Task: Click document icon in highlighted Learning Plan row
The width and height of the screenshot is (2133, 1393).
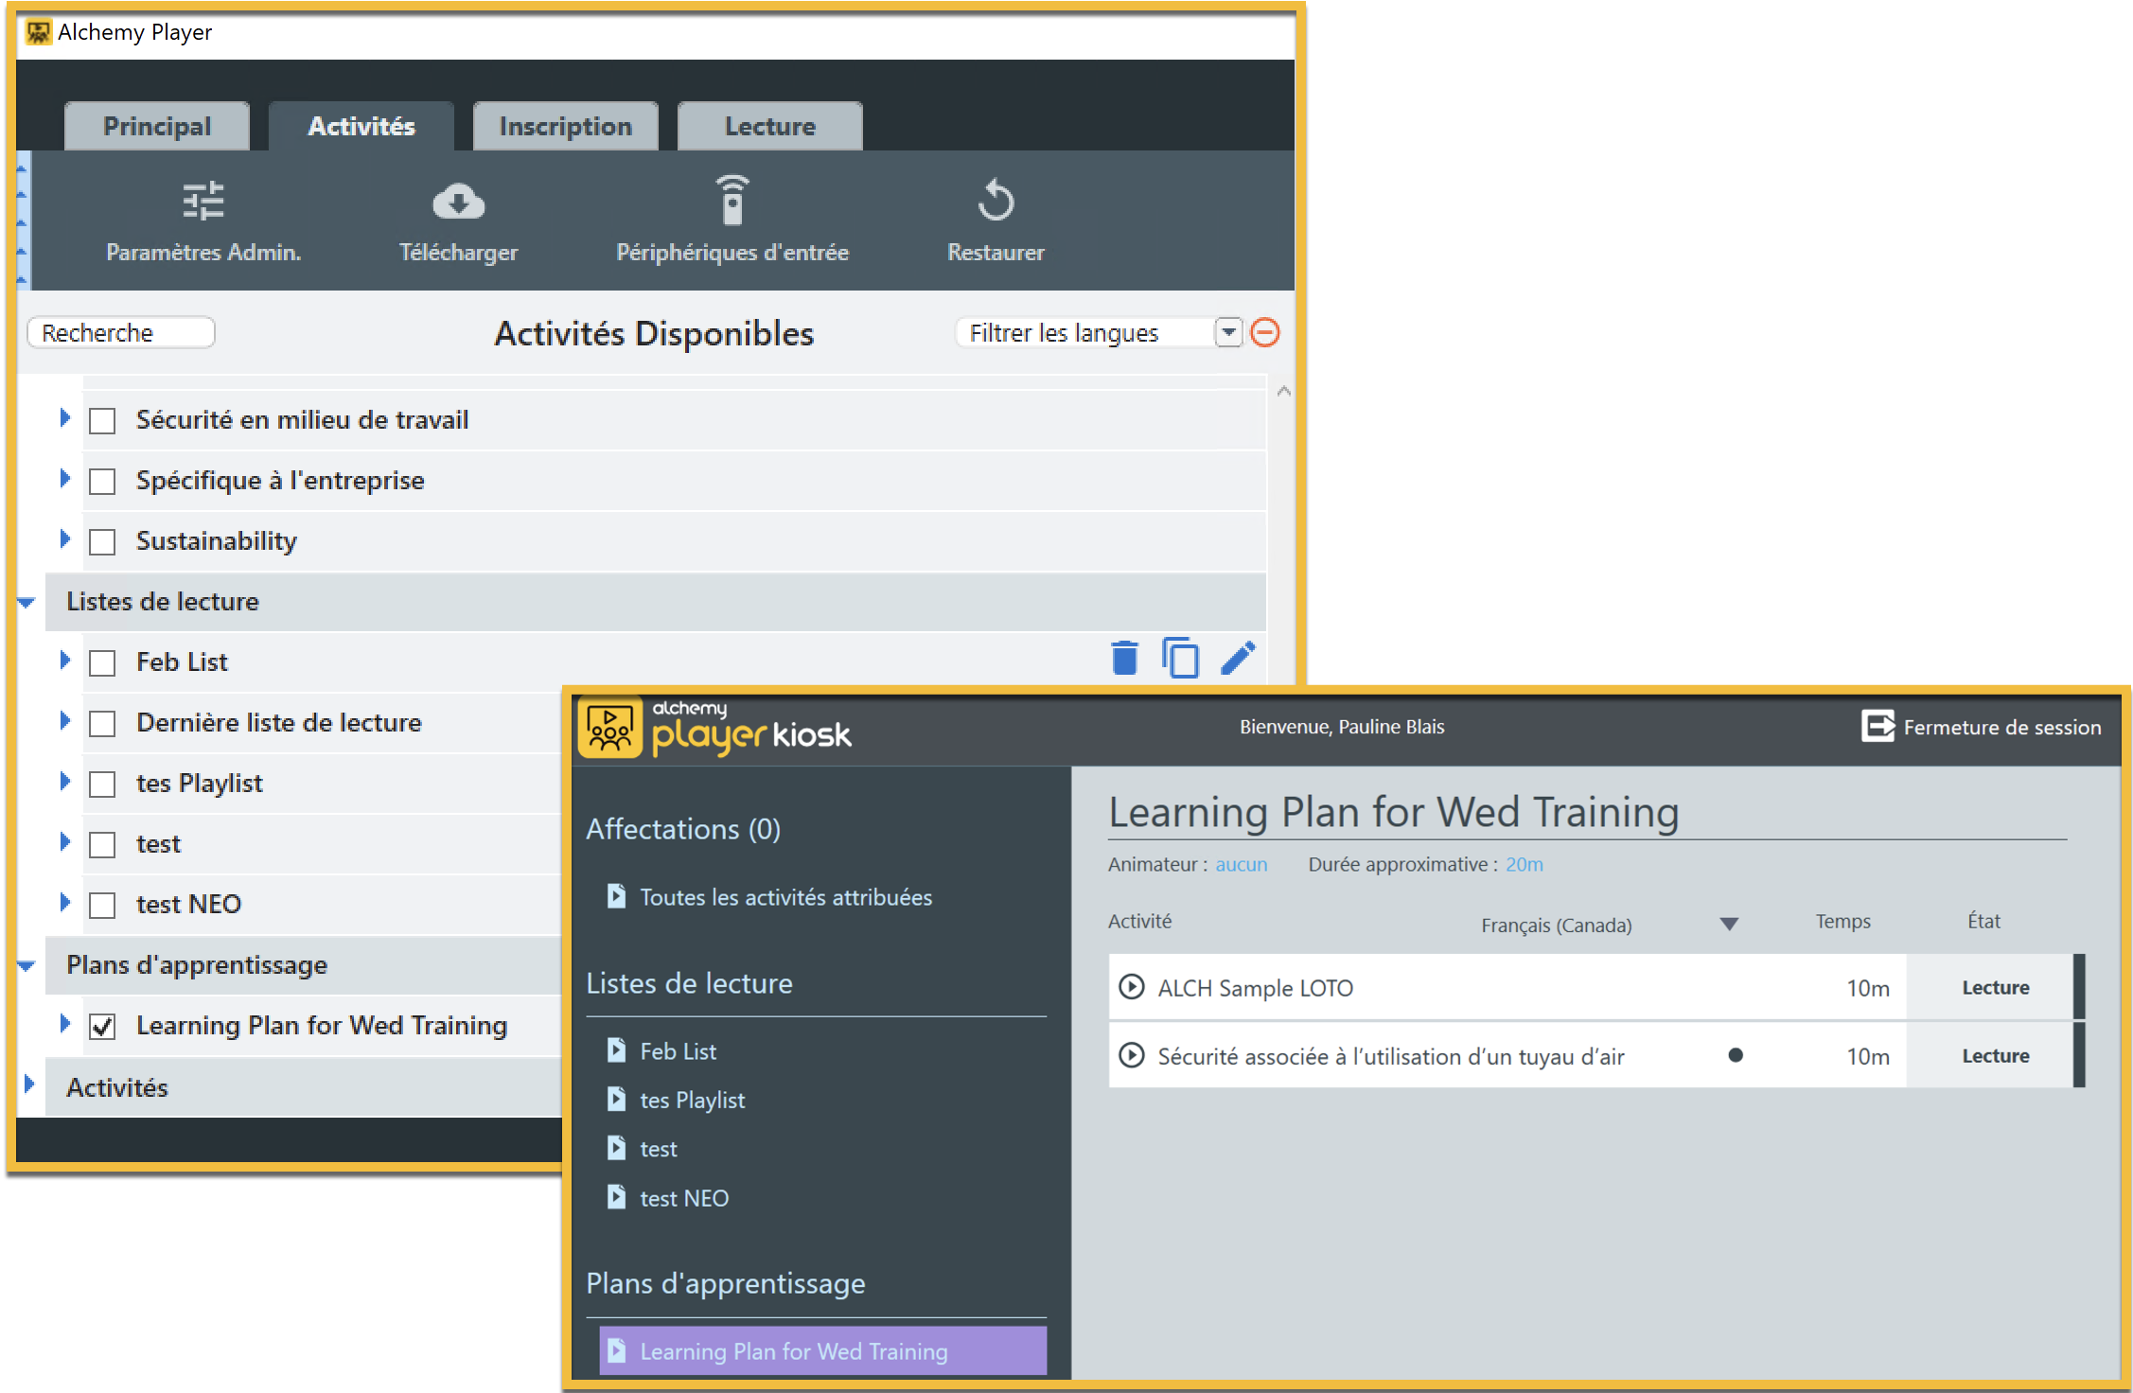Action: (616, 1350)
